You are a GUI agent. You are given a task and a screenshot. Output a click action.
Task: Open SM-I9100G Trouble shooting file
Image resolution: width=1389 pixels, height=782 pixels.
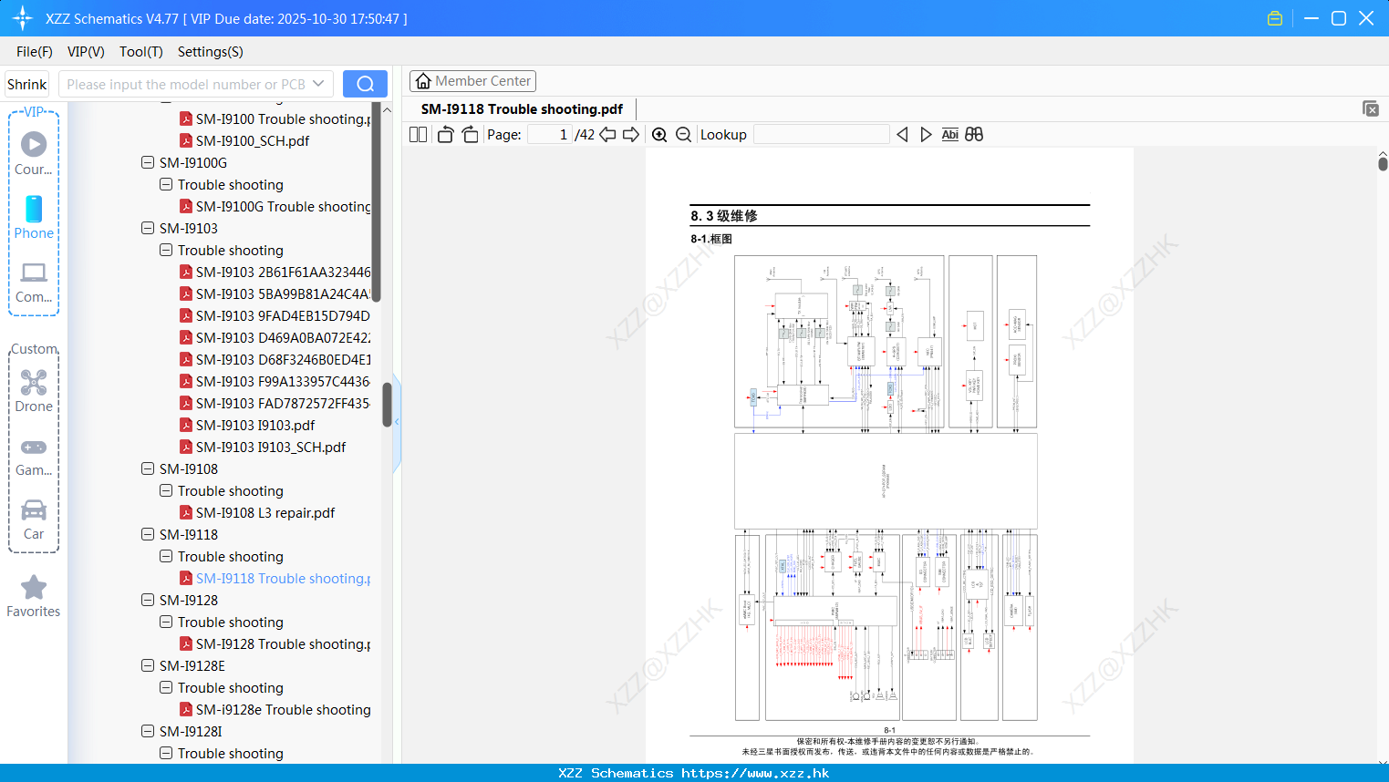[x=283, y=206]
